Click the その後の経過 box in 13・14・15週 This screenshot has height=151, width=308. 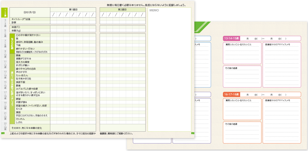(x=242, y=77)
